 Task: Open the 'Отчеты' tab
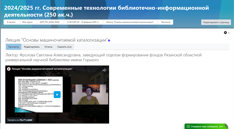49,47
